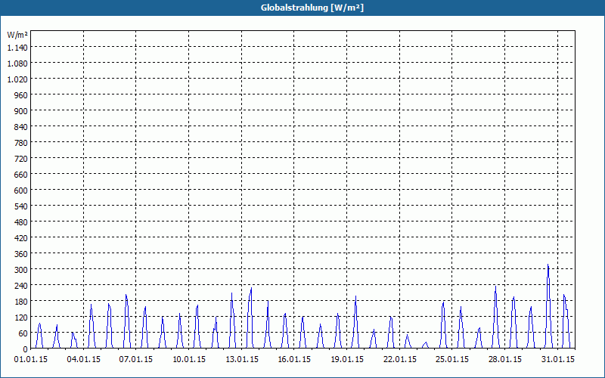This screenshot has width=605, height=378.
Task: Click the 31.01.15 date label
Action: point(557,360)
